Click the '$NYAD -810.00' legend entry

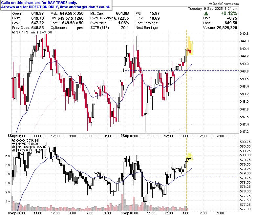(x=27, y=144)
